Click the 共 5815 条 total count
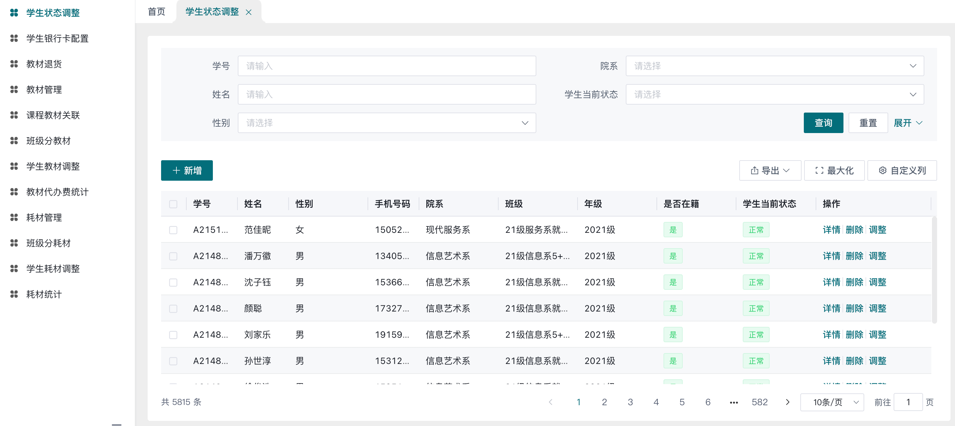This screenshot has width=955, height=426. click(181, 402)
